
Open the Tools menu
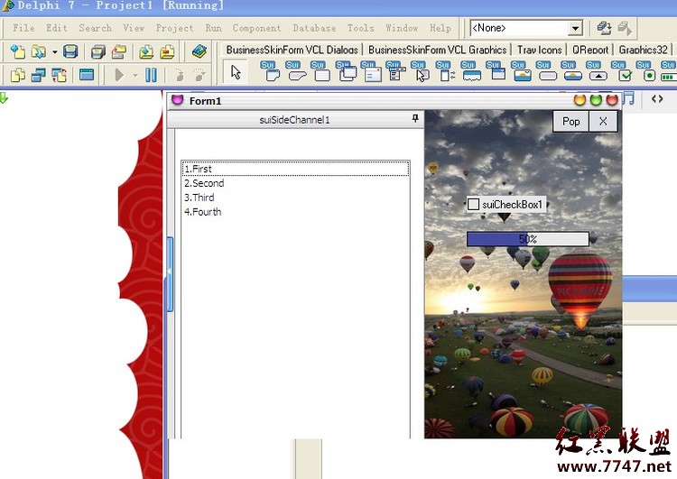(360, 28)
